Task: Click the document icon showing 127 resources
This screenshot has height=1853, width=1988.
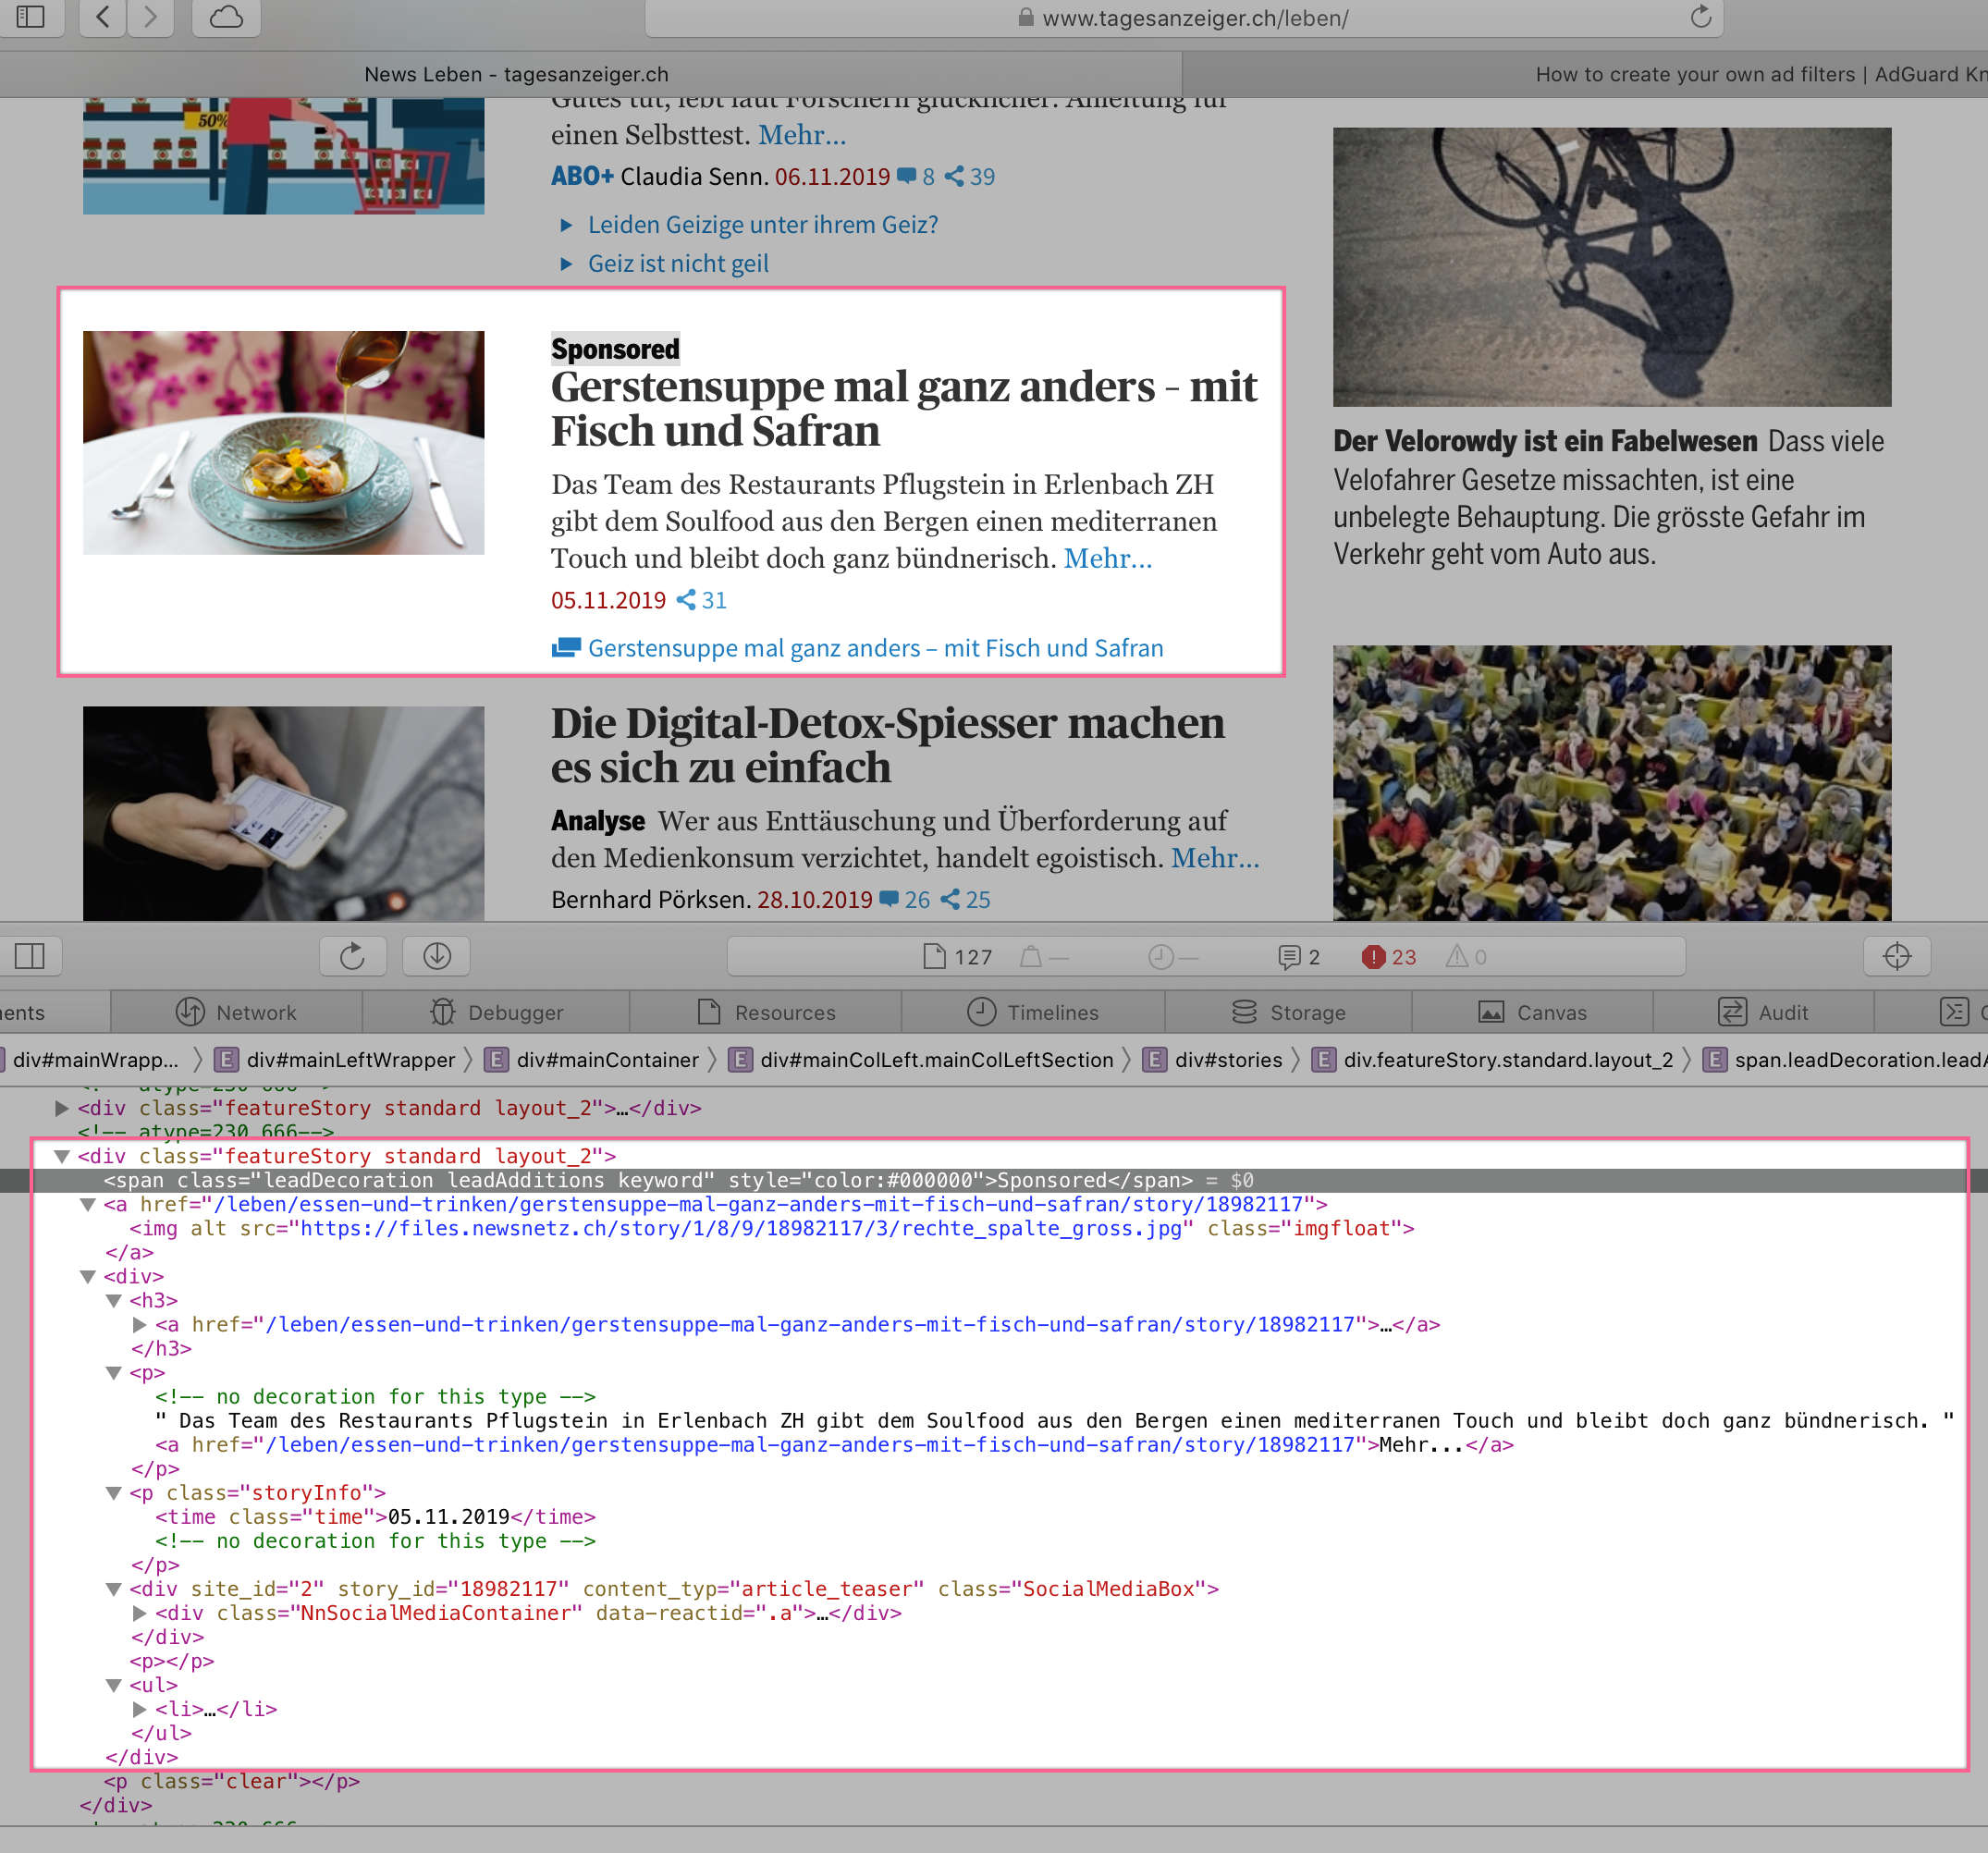Action: click(953, 956)
